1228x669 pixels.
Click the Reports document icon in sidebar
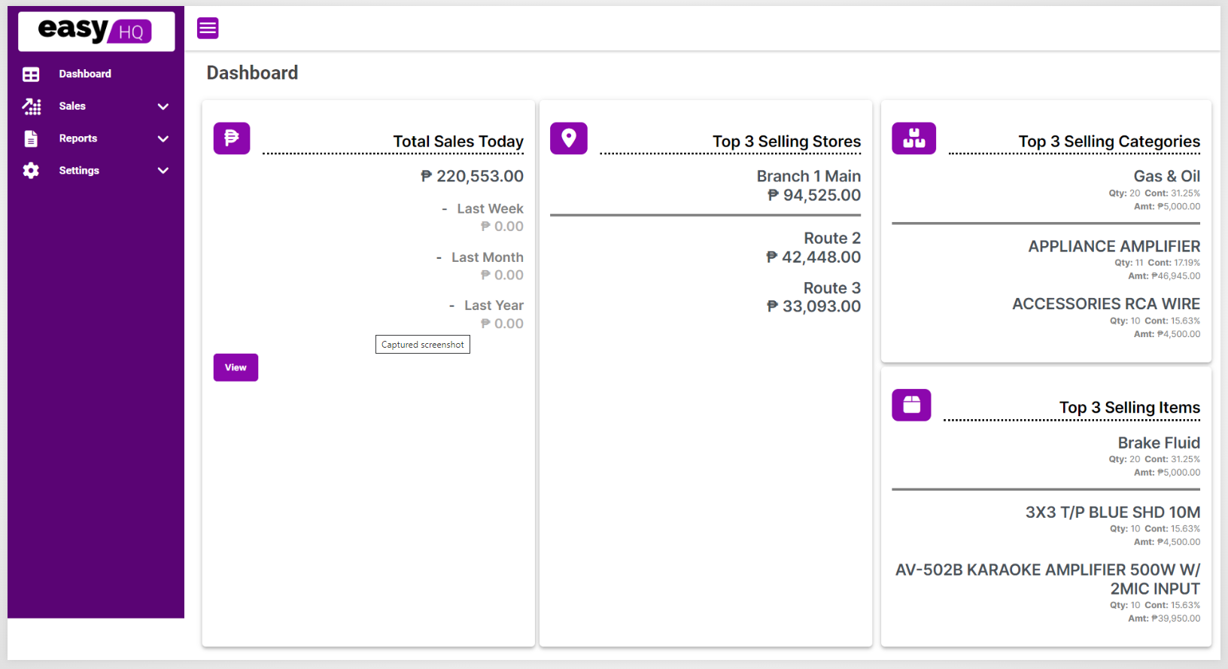coord(31,138)
